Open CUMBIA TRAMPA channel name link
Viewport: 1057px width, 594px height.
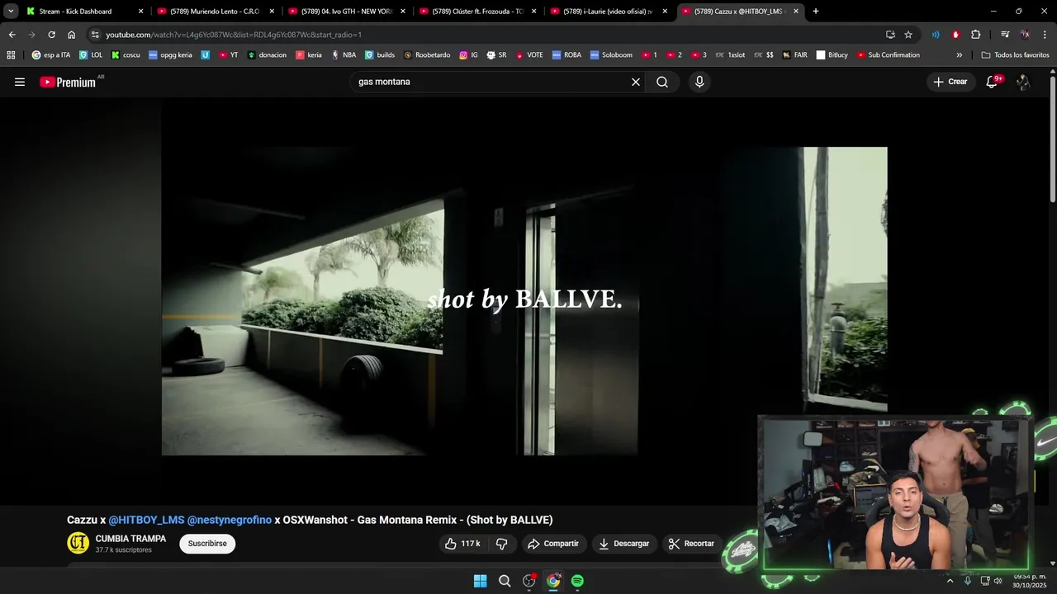(130, 539)
